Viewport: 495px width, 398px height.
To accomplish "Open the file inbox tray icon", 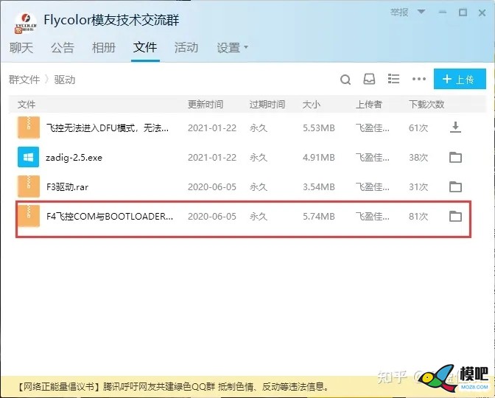I will [x=369, y=79].
